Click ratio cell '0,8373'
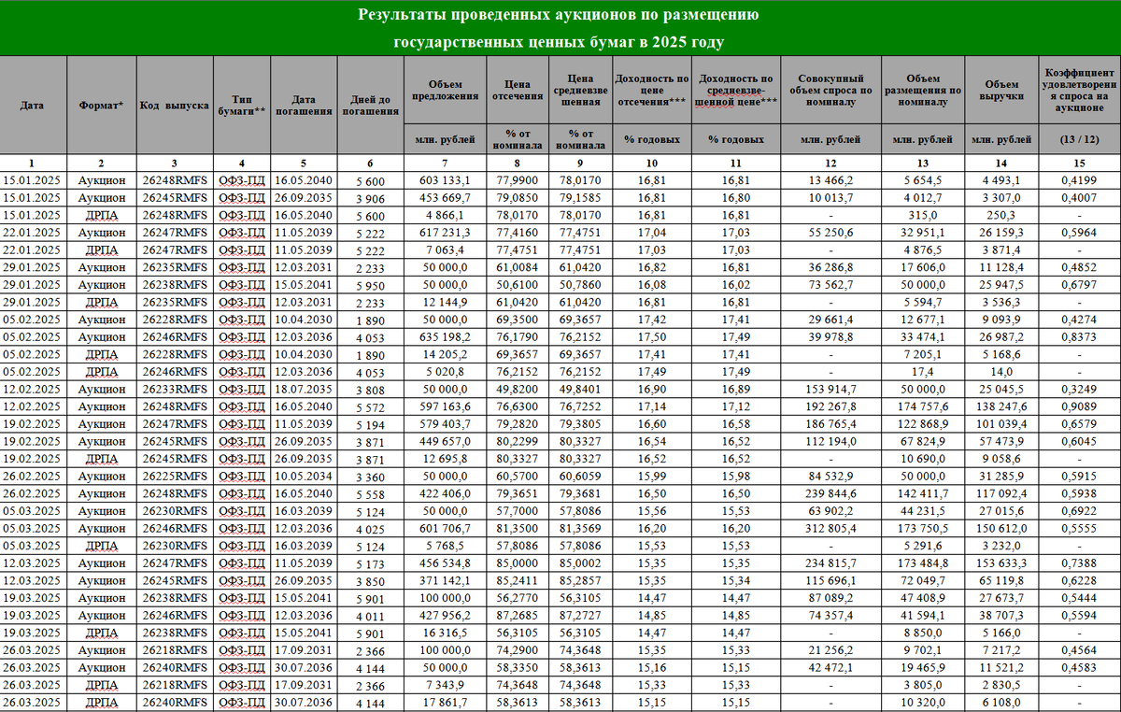 [1078, 336]
